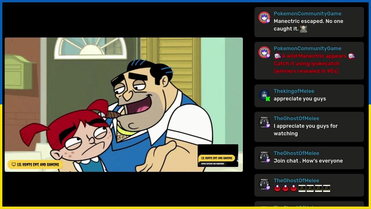371x209 pixels.
Task: Open TheGhostOfMelee username above the emote row
Action: click(x=296, y=181)
